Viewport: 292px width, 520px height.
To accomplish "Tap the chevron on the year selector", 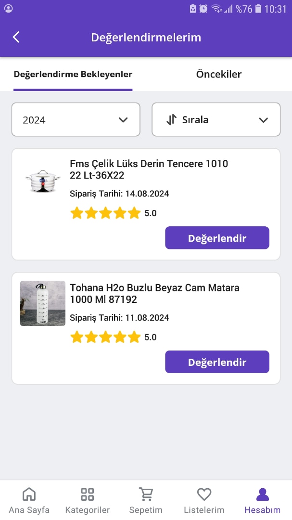I will click(x=123, y=120).
